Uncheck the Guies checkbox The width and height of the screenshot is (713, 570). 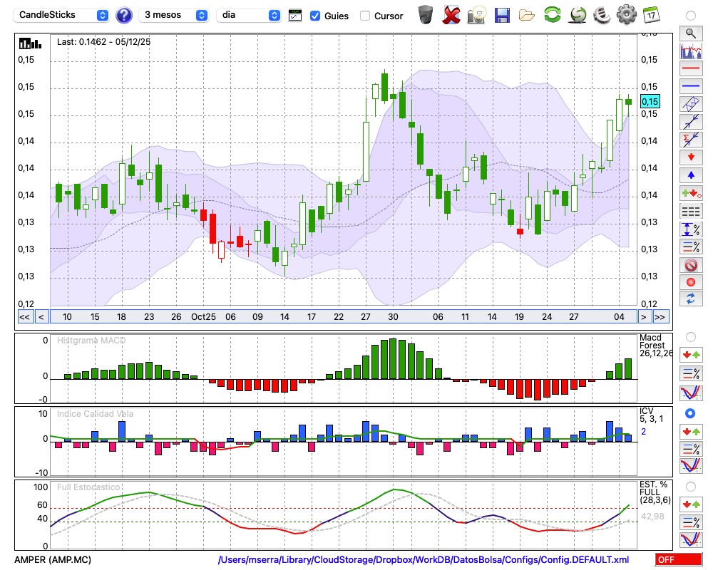tap(315, 16)
